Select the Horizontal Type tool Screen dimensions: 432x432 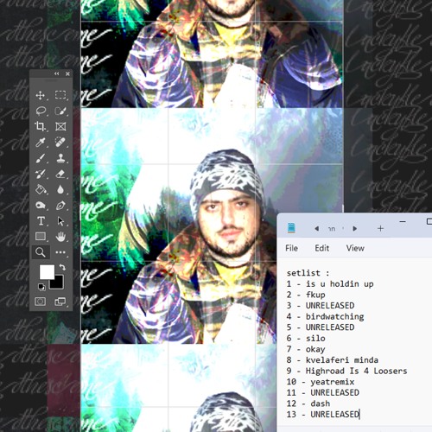click(x=41, y=221)
